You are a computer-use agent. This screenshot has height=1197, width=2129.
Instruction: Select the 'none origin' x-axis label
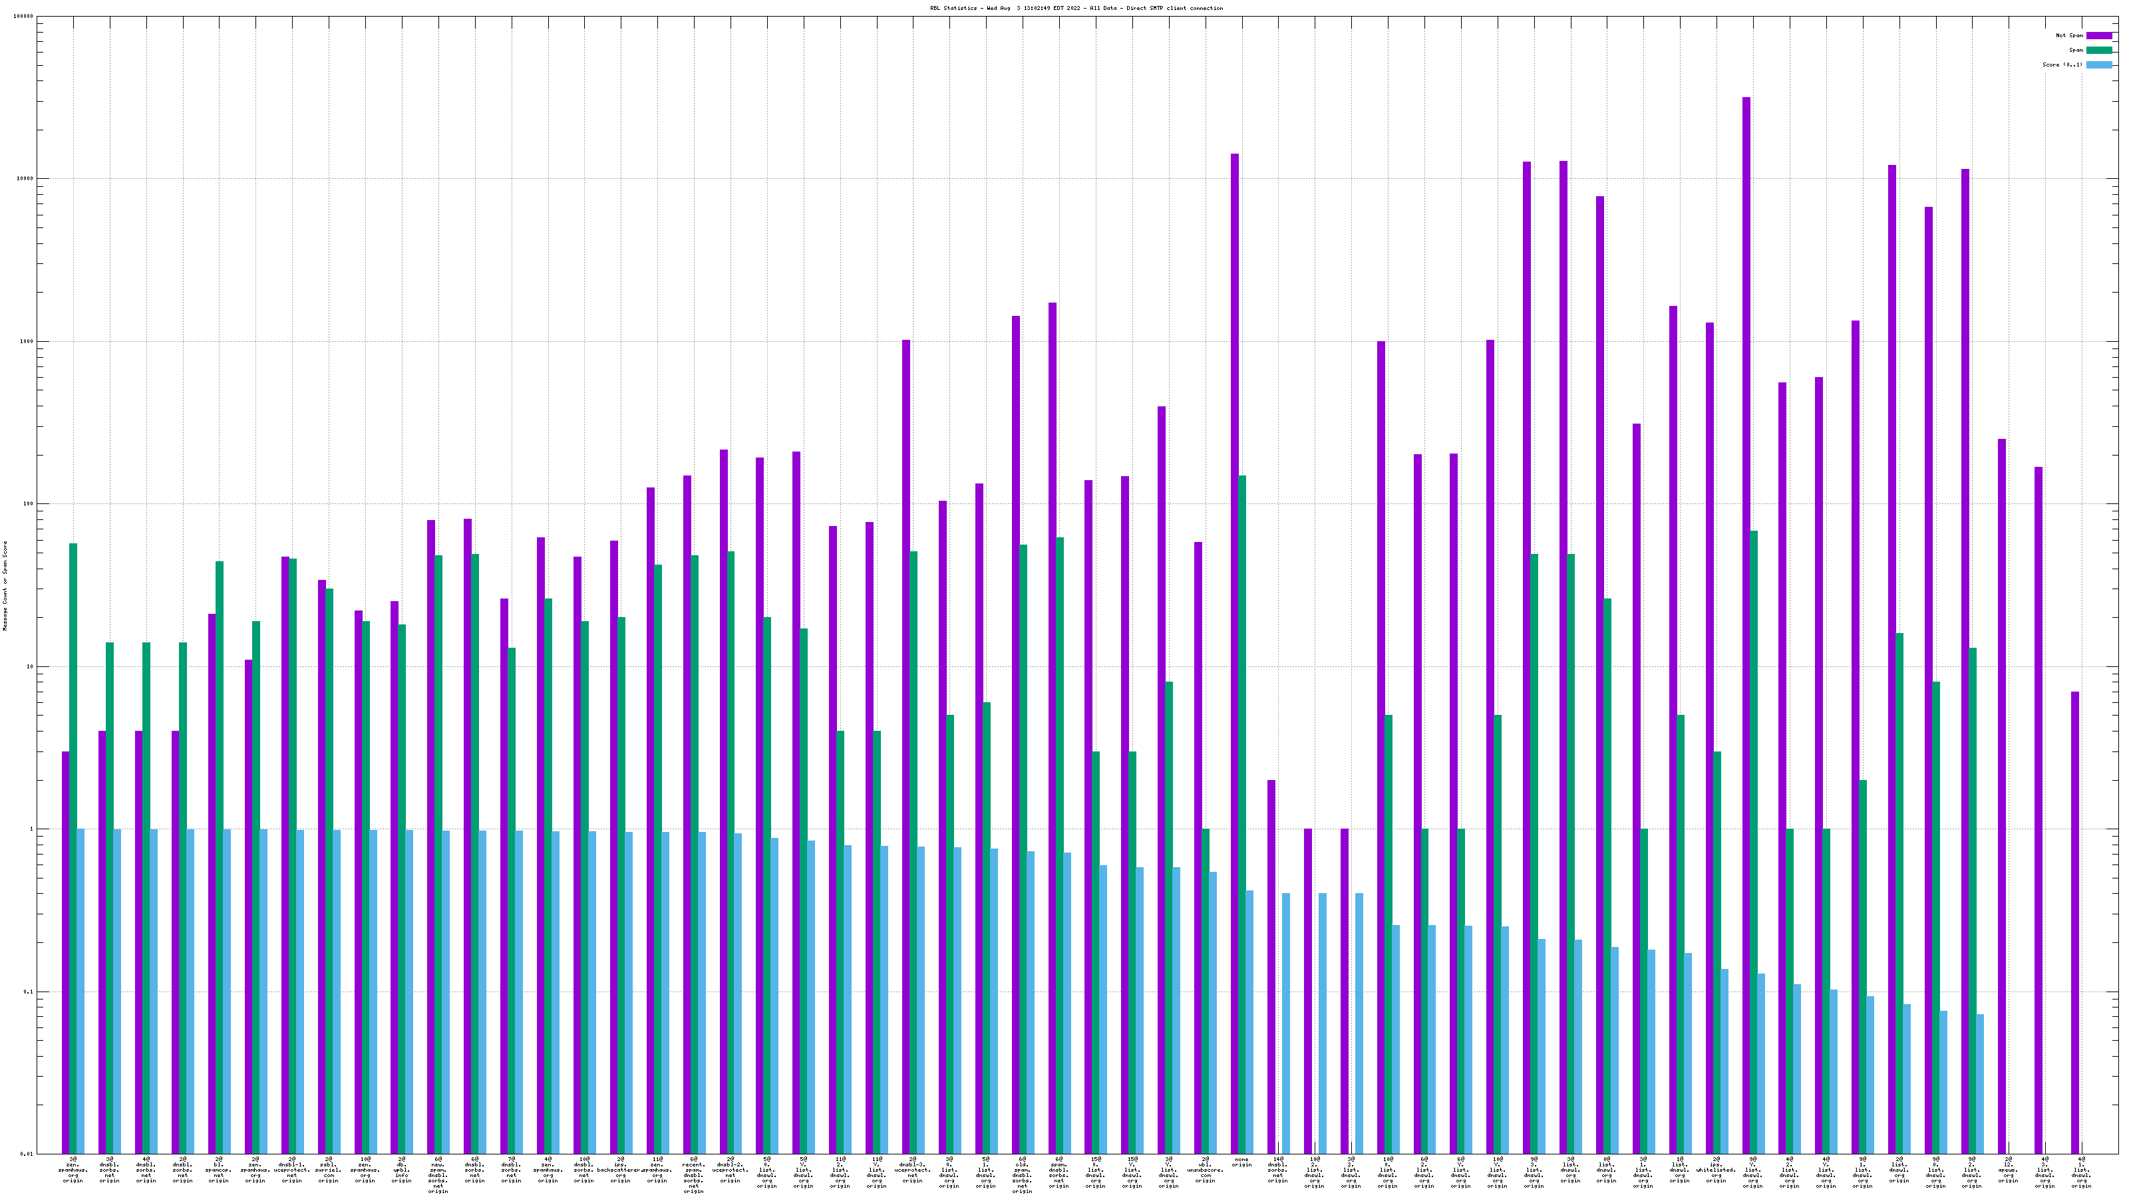[x=1241, y=1162]
